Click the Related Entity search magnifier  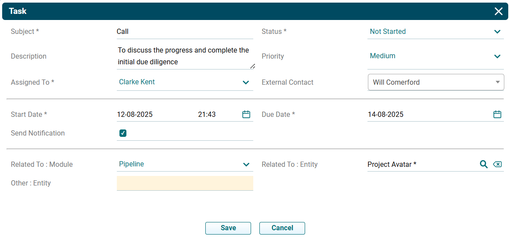[483, 164]
